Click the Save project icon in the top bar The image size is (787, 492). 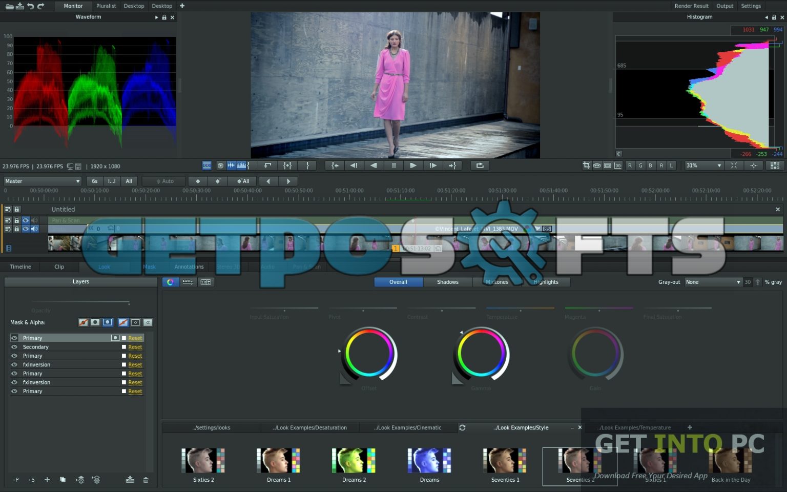click(x=20, y=6)
